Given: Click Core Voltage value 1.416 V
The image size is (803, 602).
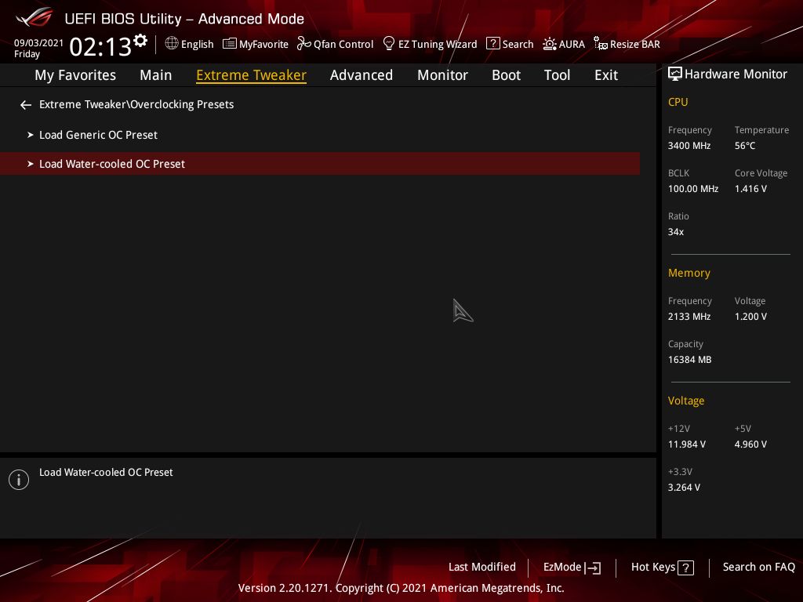Looking at the screenshot, I should point(750,189).
